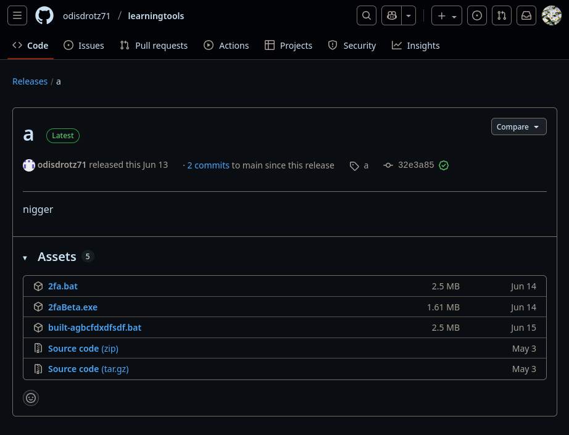The width and height of the screenshot is (569, 435).
Task: Click the header pull requests icon
Action: (502, 16)
